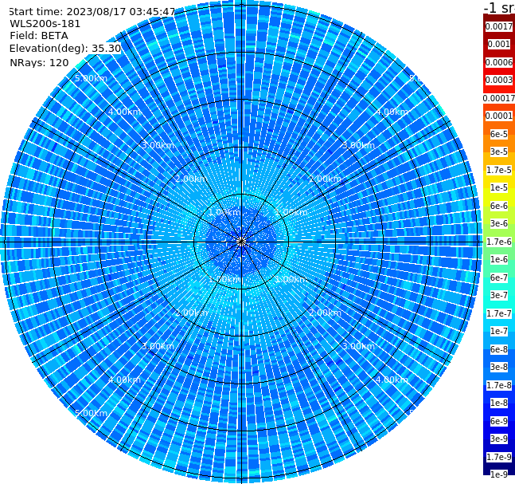Image resolution: width=515 pixels, height=484 pixels.
Task: Click the Start time 2023/08/17 03:45:47 text
Action: point(92,12)
